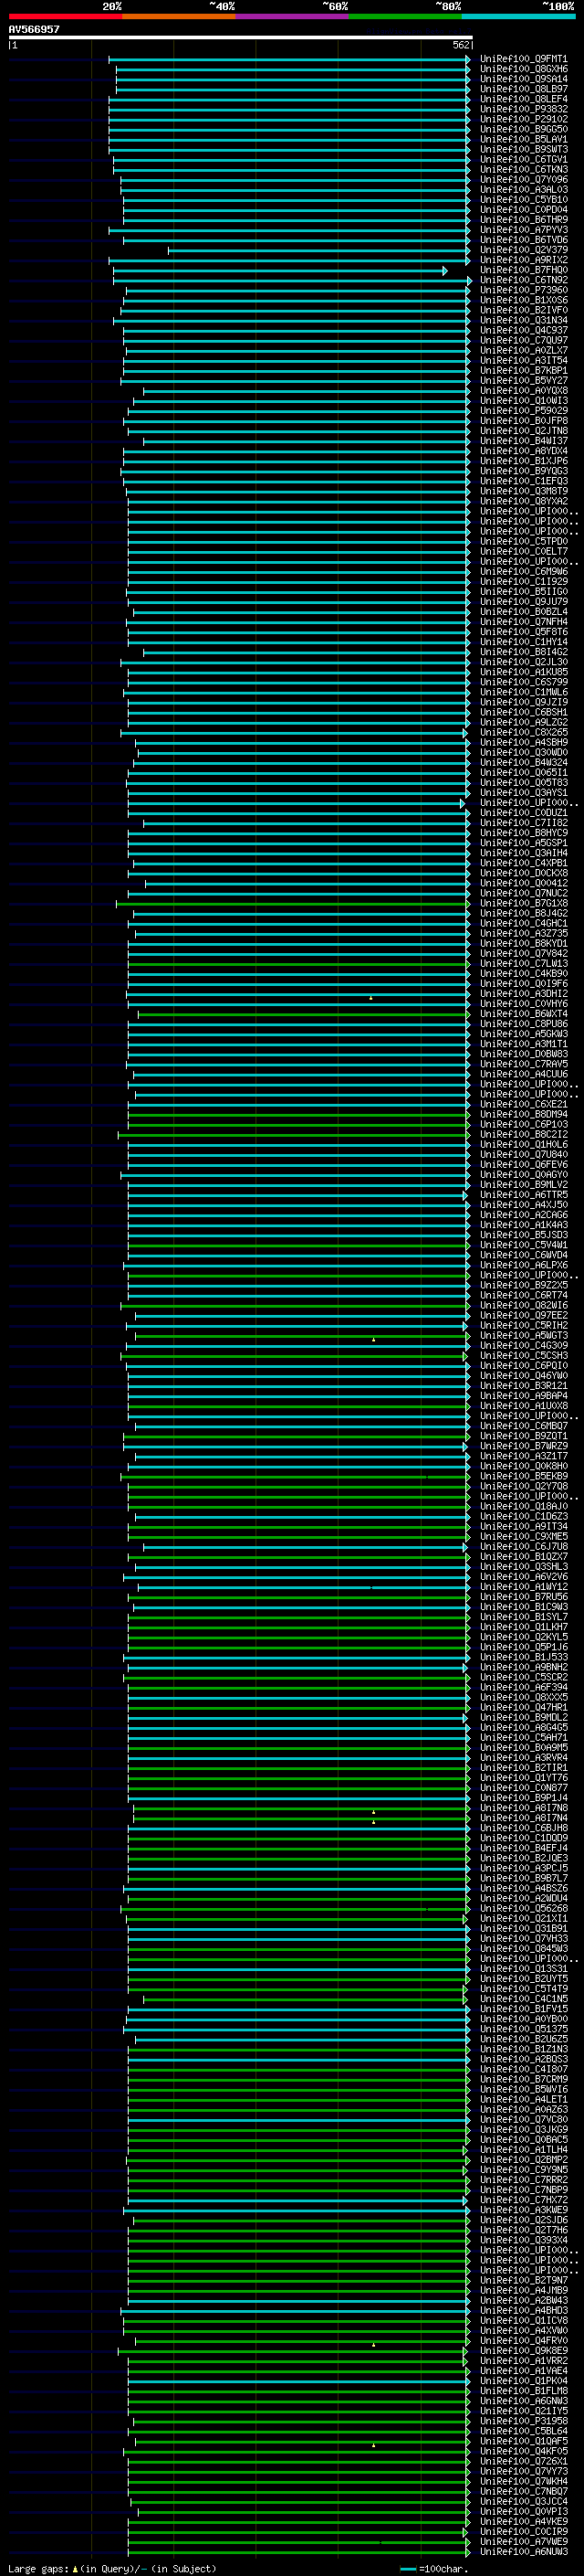The height and width of the screenshot is (2576, 584).
Task: Click the white query sequence bar
Action: coord(240,38)
